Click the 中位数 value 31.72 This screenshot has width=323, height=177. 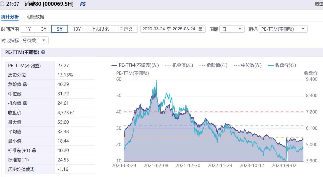click(63, 94)
